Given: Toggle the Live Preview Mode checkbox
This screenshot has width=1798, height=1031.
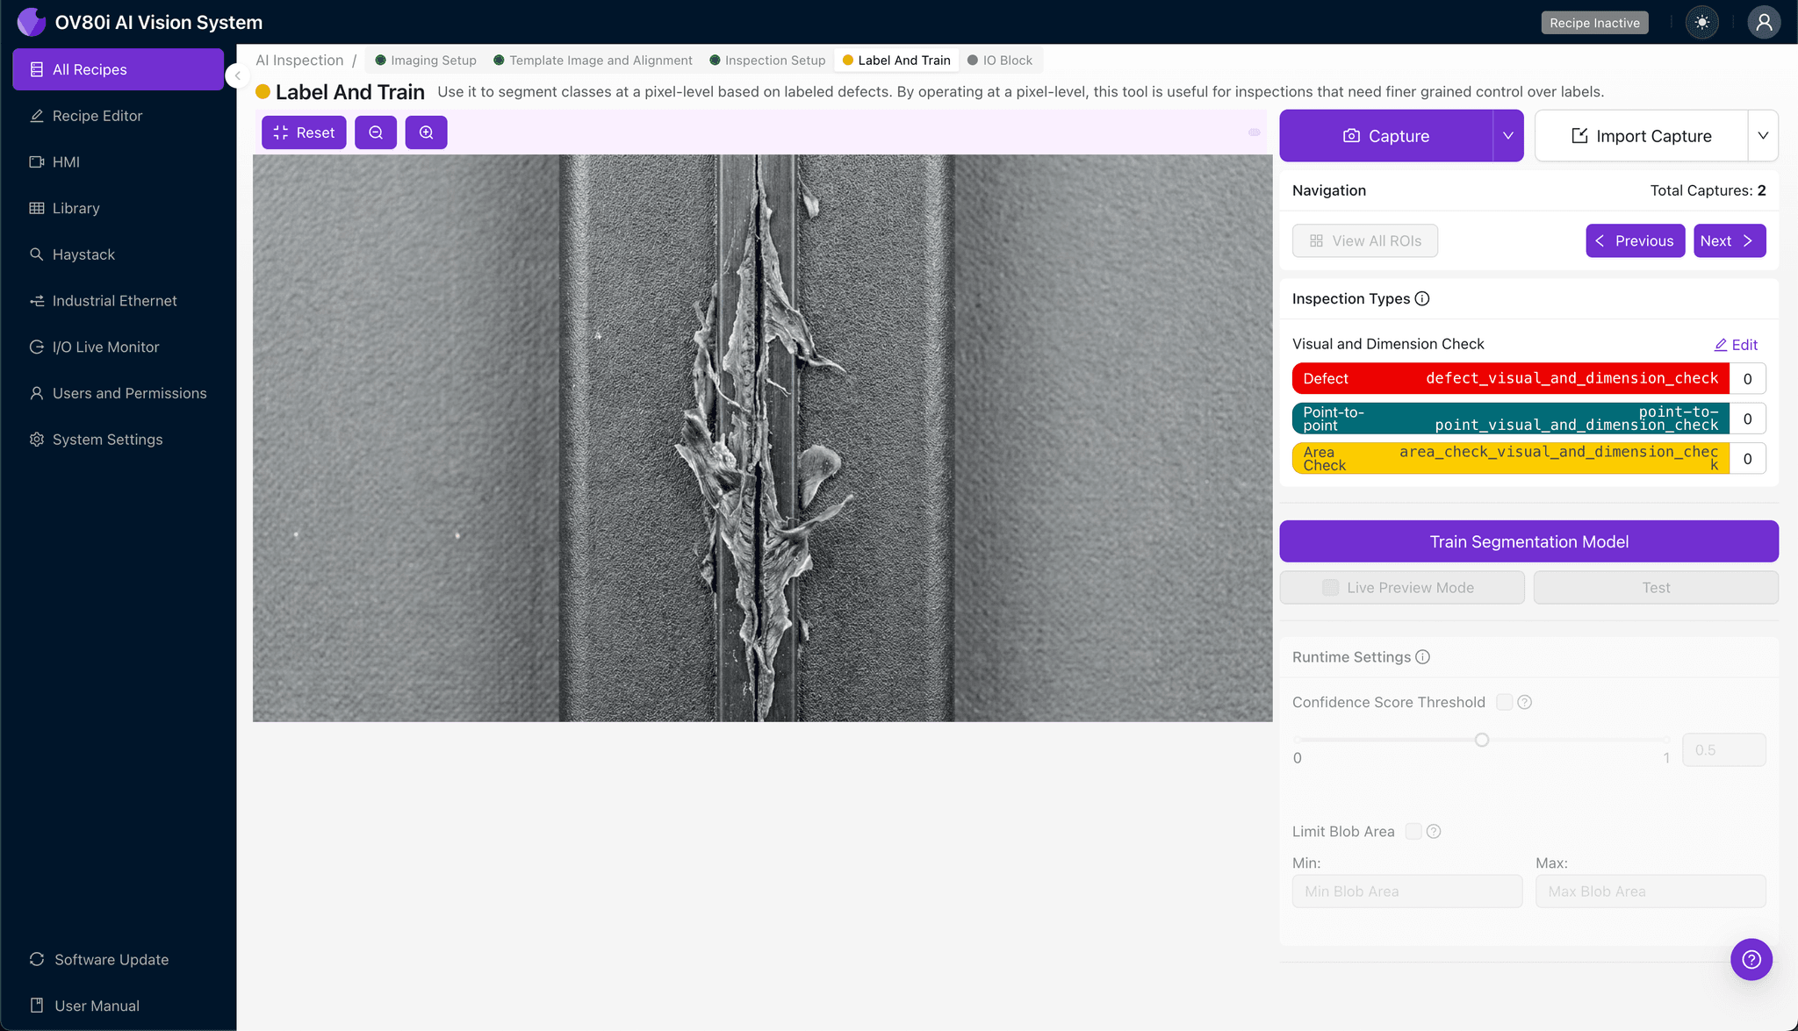Looking at the screenshot, I should (x=1330, y=588).
